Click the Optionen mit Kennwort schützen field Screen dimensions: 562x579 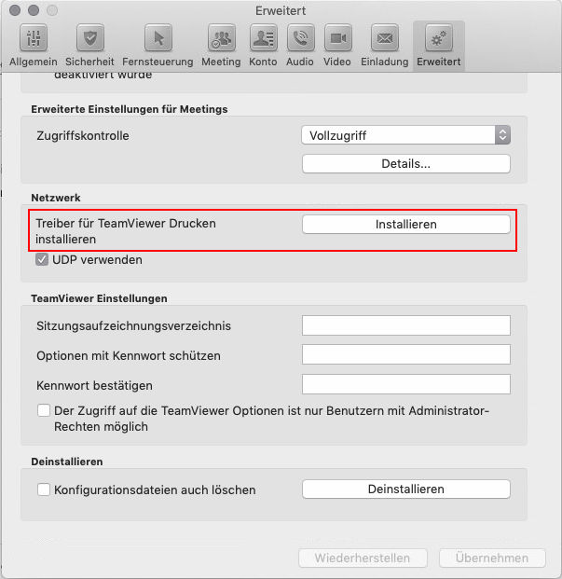406,354
